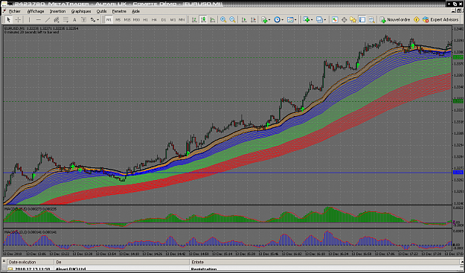Expand the templates dropdown arrow
This screenshot has width=465, height=273.
295,20
